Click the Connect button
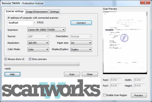152x102 pixels. pos(81,23)
